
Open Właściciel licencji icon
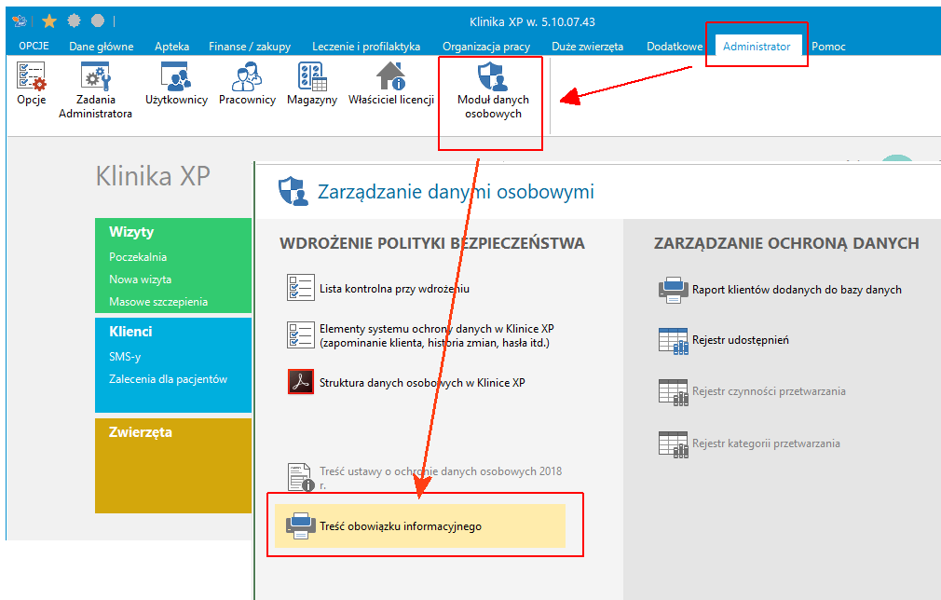tap(391, 76)
